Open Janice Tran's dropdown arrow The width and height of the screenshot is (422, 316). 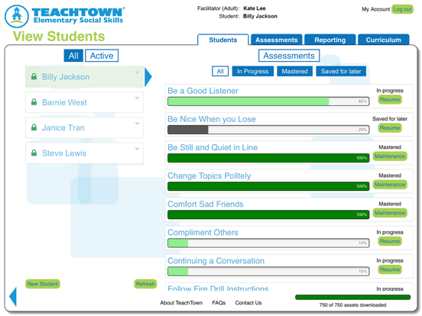[x=138, y=124]
